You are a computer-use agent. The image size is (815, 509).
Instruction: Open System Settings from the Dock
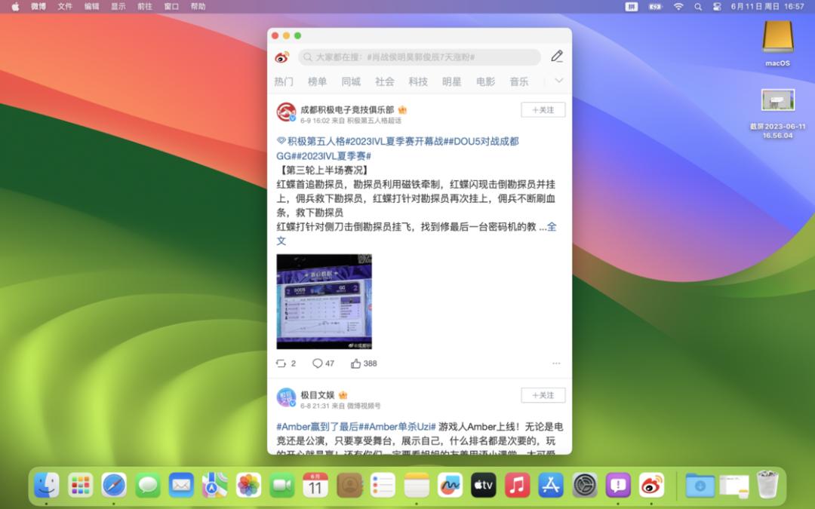[x=585, y=485]
